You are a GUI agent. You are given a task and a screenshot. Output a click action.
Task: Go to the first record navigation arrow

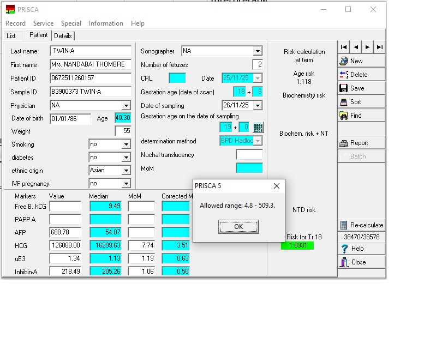coord(344,47)
